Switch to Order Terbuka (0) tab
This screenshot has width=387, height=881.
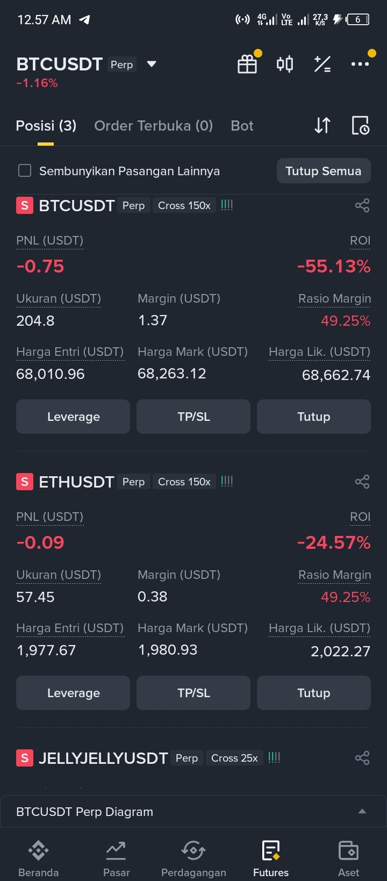pyautogui.click(x=154, y=126)
